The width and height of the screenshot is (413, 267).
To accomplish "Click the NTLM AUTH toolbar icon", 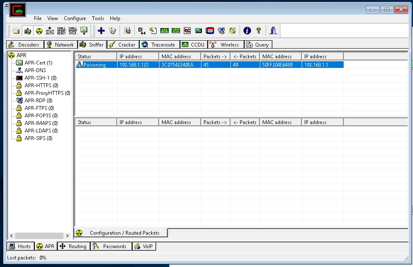I will click(x=50, y=31).
